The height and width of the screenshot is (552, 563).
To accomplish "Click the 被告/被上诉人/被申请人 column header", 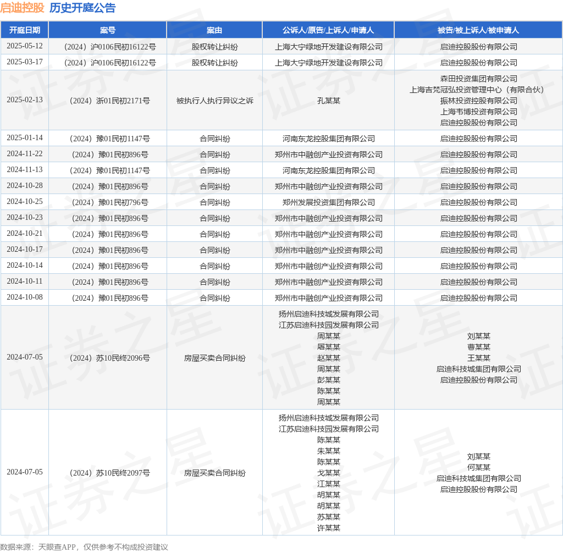I will pos(478,30).
